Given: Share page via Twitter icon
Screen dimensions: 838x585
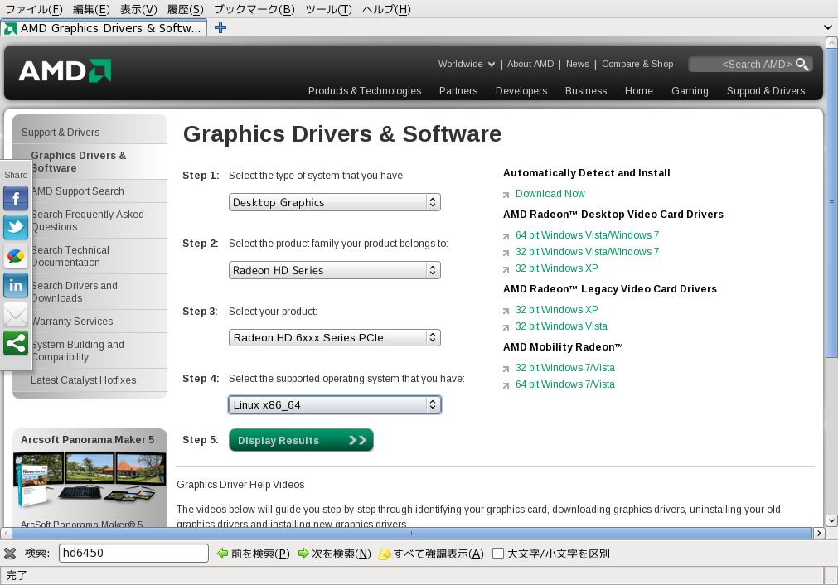Looking at the screenshot, I should pos(16,227).
